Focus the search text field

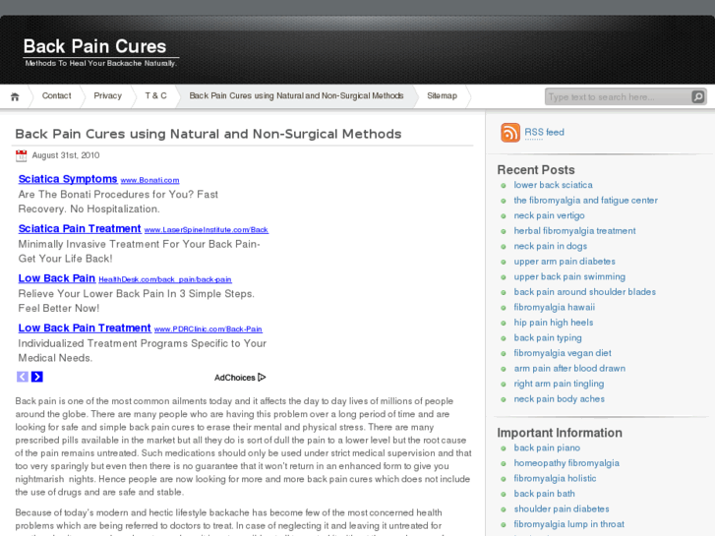618,96
